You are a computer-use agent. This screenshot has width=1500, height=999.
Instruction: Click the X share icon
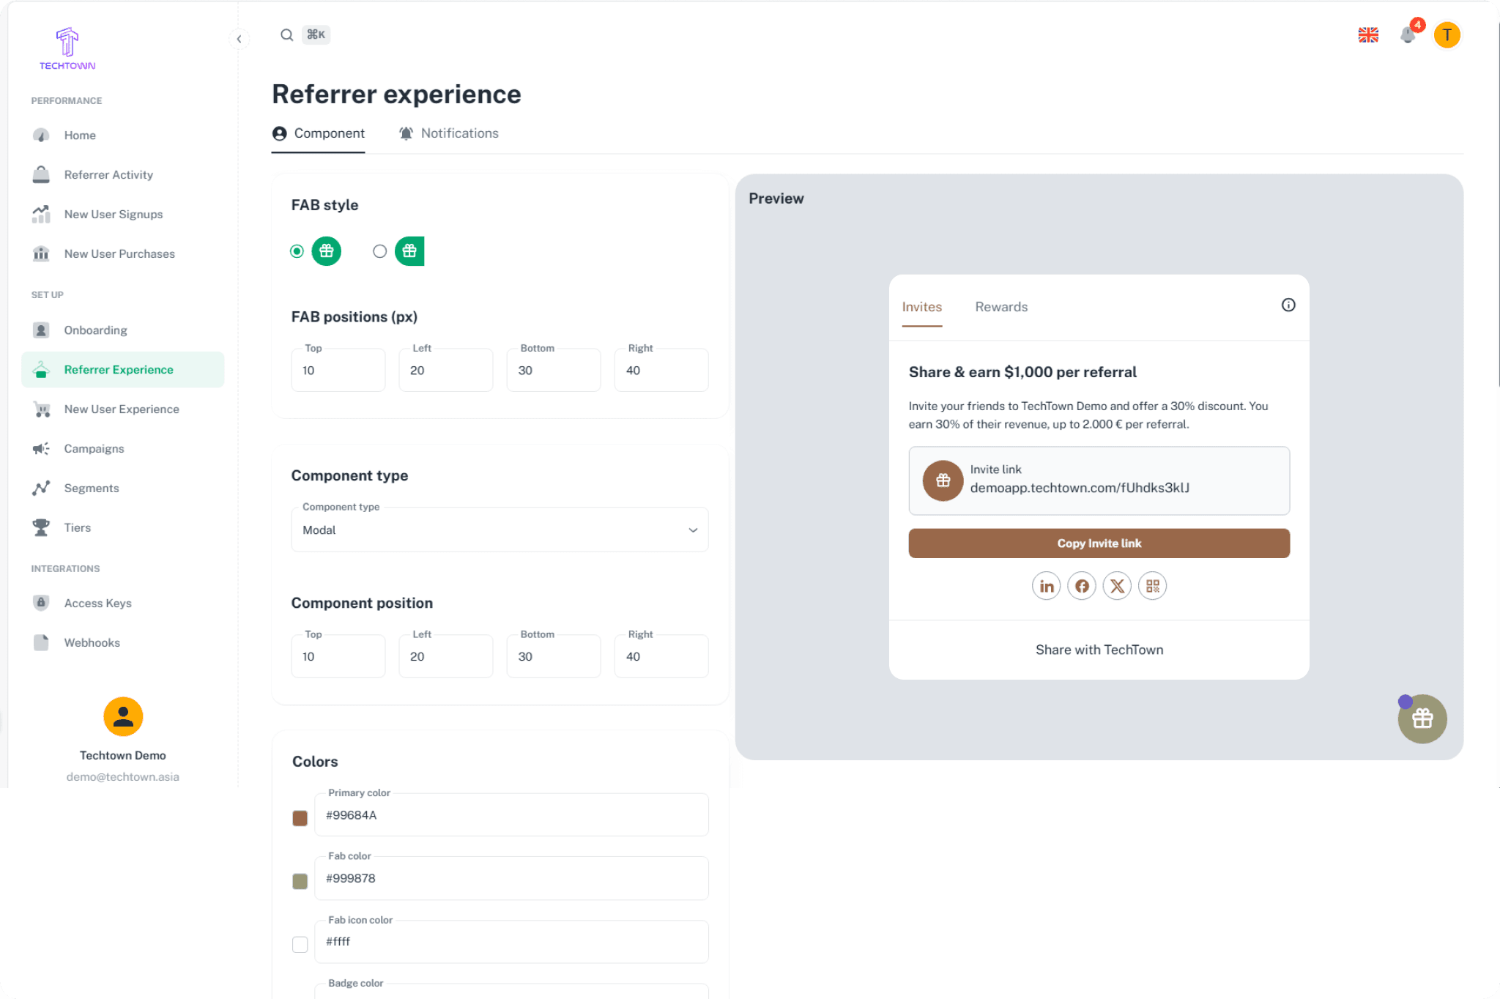1117,586
